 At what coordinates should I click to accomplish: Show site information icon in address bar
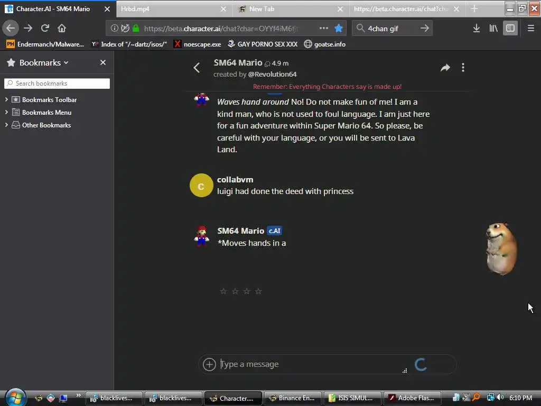(x=114, y=29)
